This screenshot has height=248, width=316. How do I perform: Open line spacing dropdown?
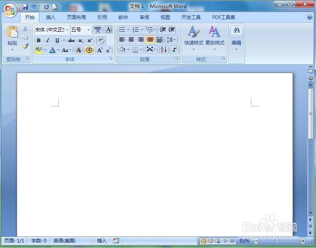[171, 40]
